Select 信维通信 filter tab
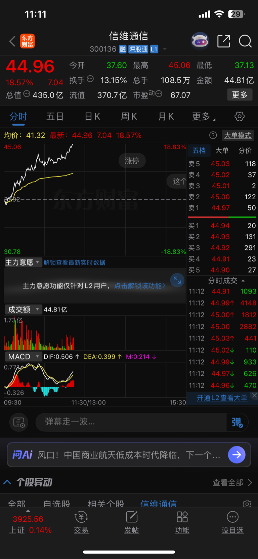Image resolution: width=258 pixels, height=559 pixels. (x=159, y=504)
